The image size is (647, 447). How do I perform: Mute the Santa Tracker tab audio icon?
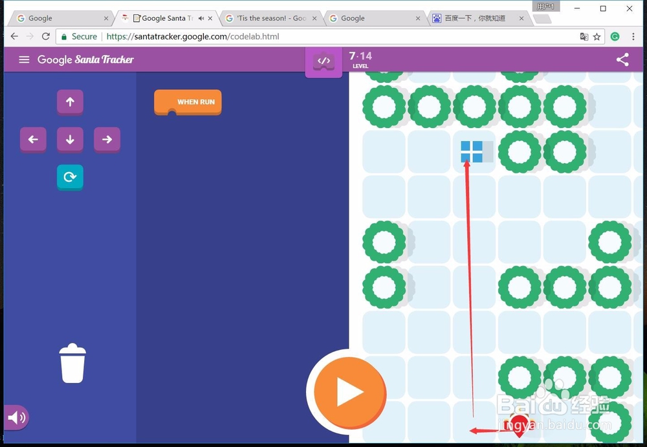click(x=201, y=18)
